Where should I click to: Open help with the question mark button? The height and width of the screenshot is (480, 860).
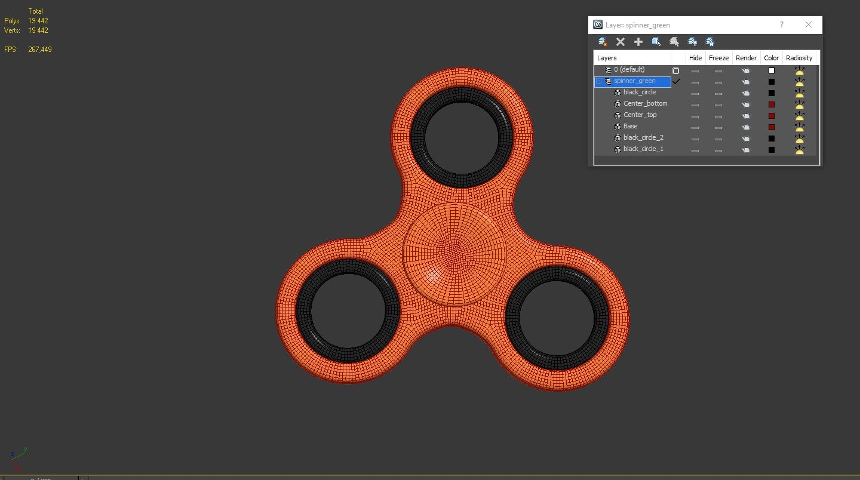coord(781,24)
